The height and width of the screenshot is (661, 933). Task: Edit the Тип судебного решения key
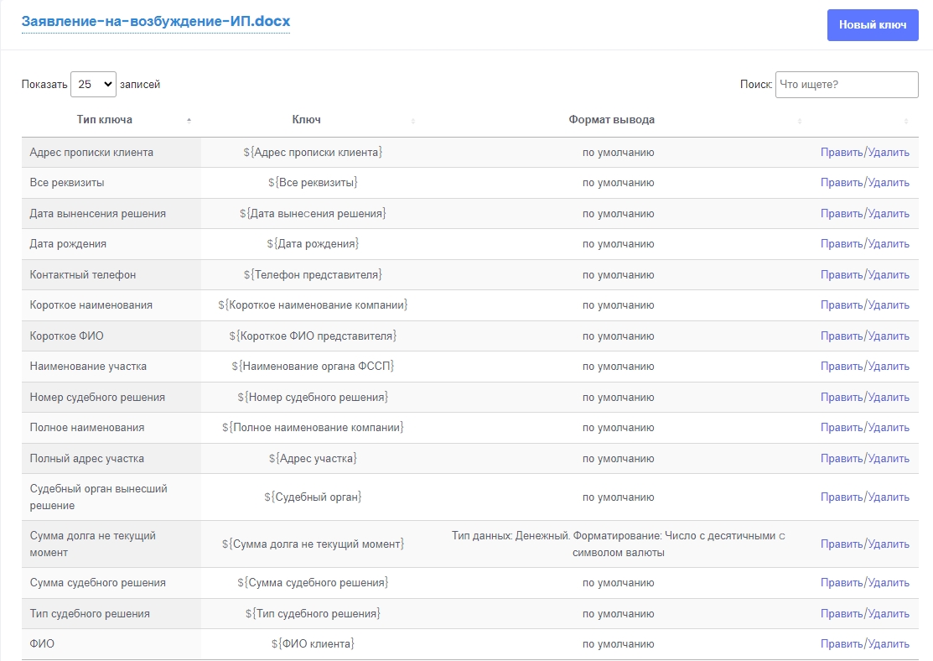[841, 614]
